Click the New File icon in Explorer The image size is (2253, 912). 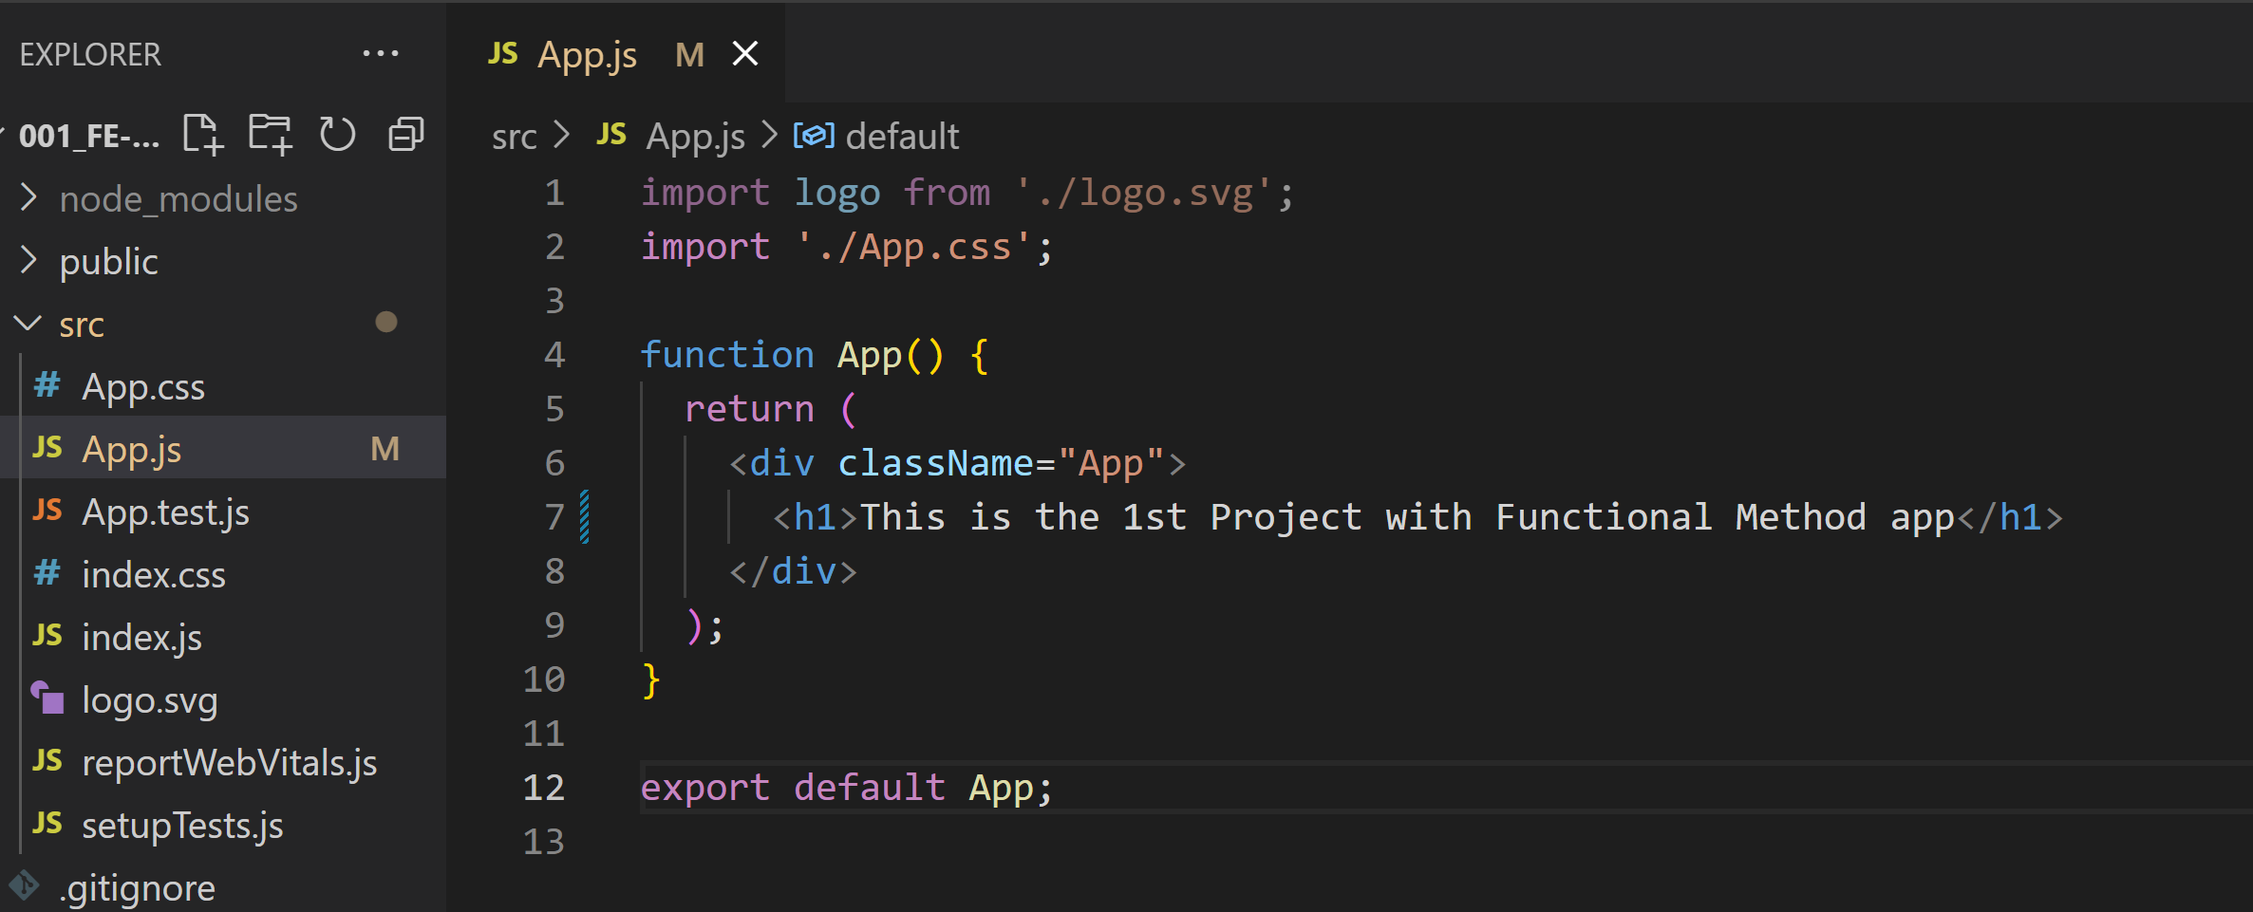(x=202, y=133)
